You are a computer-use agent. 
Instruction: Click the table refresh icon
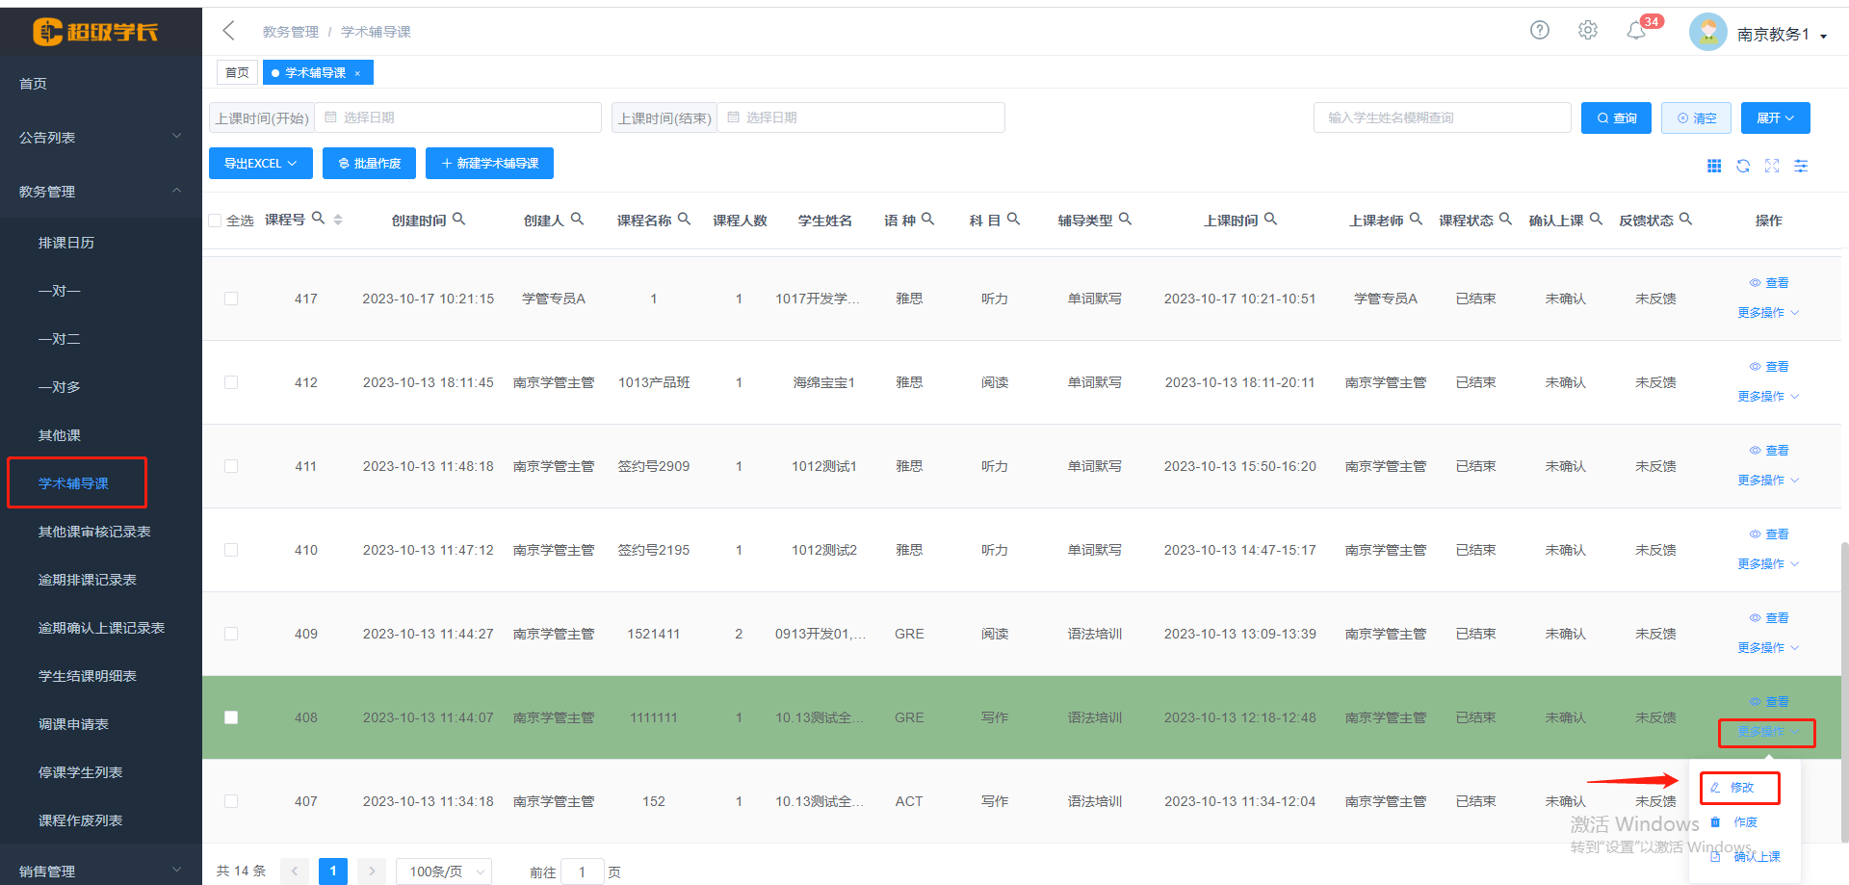click(1742, 166)
